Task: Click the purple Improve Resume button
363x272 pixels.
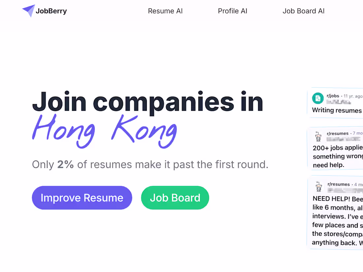Action: pyautogui.click(x=82, y=197)
